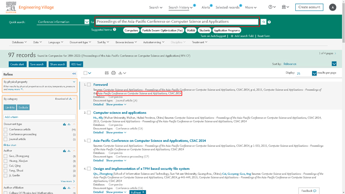Open the help question mark menu
This screenshot has width=345, height=194.
pyautogui.click(x=272, y=7)
